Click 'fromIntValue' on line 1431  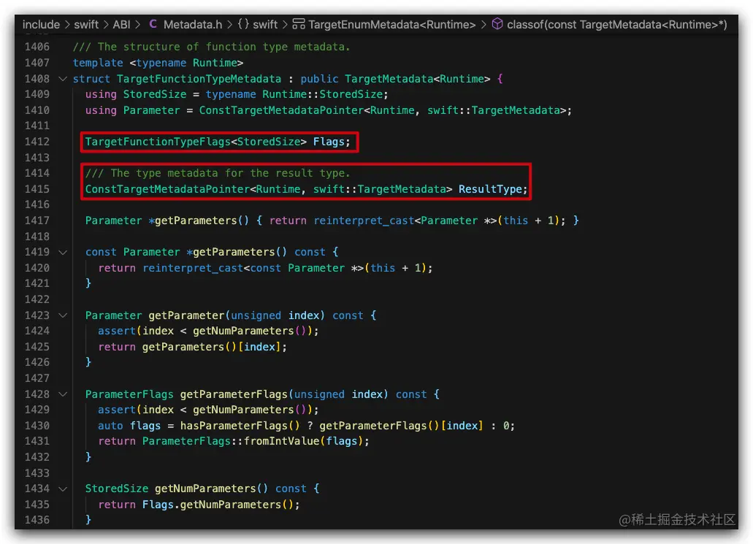[281, 441]
